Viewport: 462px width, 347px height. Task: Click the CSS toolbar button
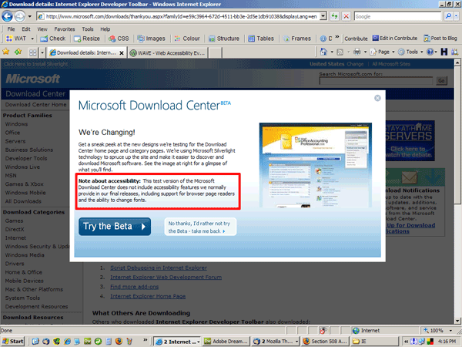coord(119,39)
